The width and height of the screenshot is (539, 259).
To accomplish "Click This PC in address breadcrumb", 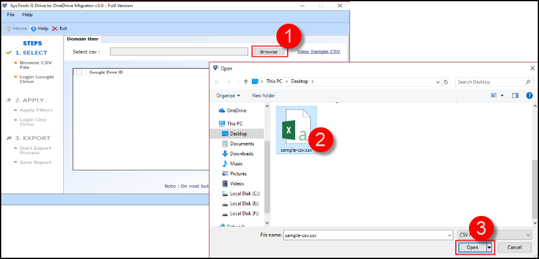I will (x=276, y=82).
